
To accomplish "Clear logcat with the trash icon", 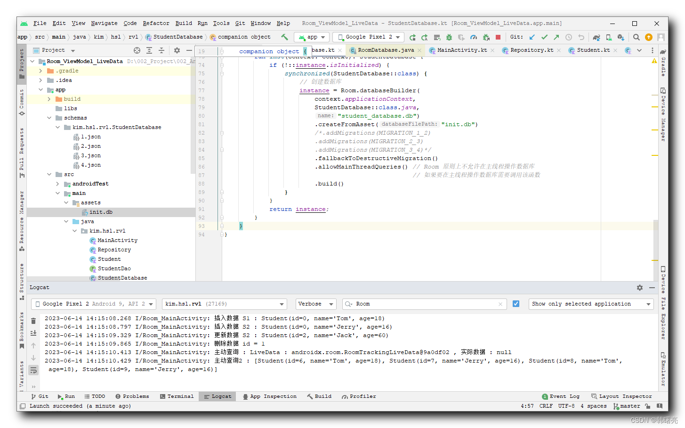I will (33, 321).
